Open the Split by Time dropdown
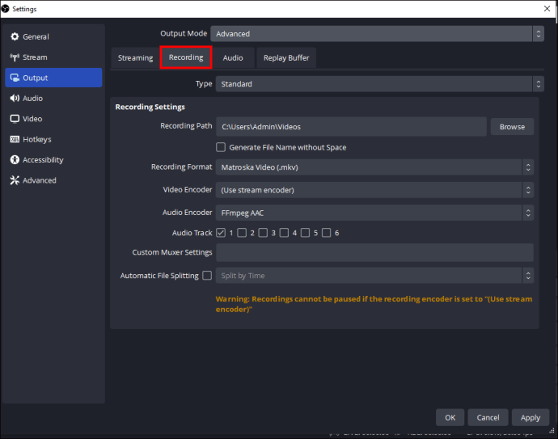Screen dimensions: 558x439 click(x=374, y=276)
